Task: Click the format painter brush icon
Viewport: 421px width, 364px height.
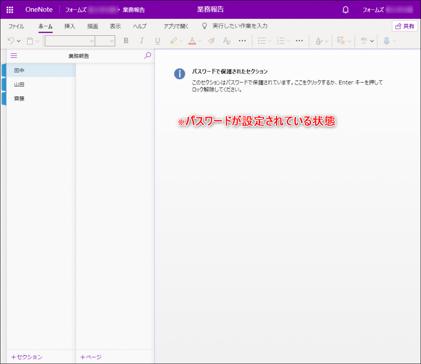Action: pyautogui.click(x=211, y=41)
